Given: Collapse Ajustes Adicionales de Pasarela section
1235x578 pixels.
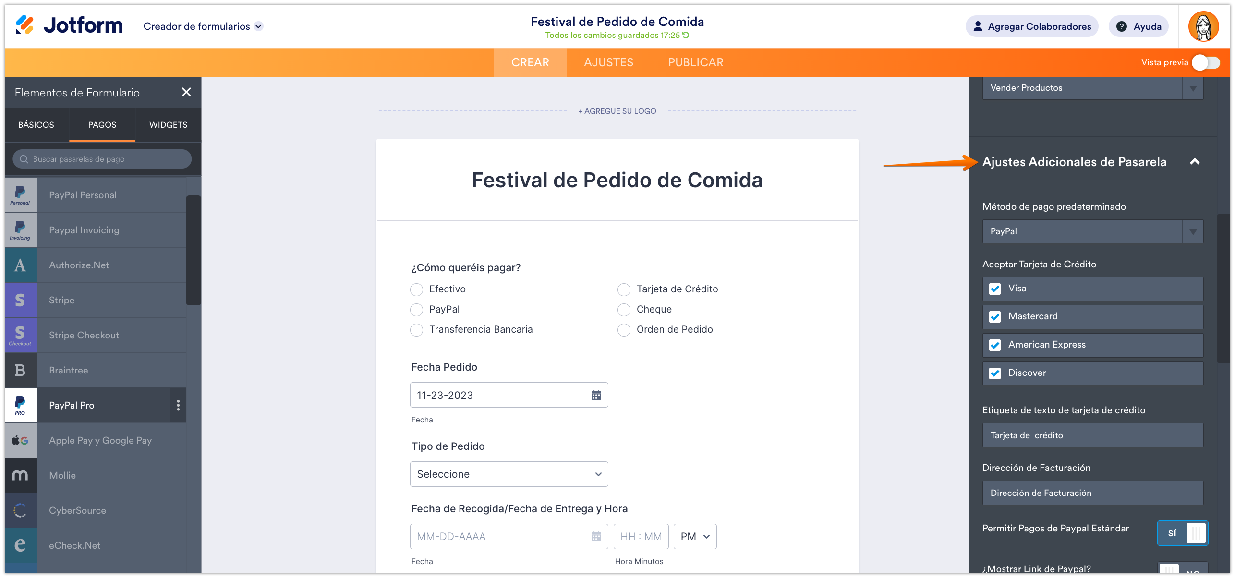Looking at the screenshot, I should coord(1195,162).
